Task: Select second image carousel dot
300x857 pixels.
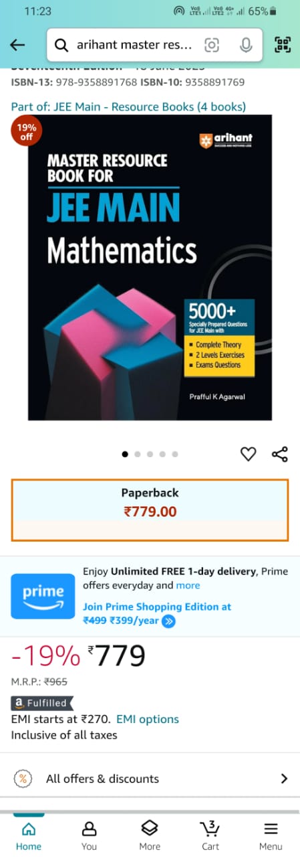Action: coord(138,454)
